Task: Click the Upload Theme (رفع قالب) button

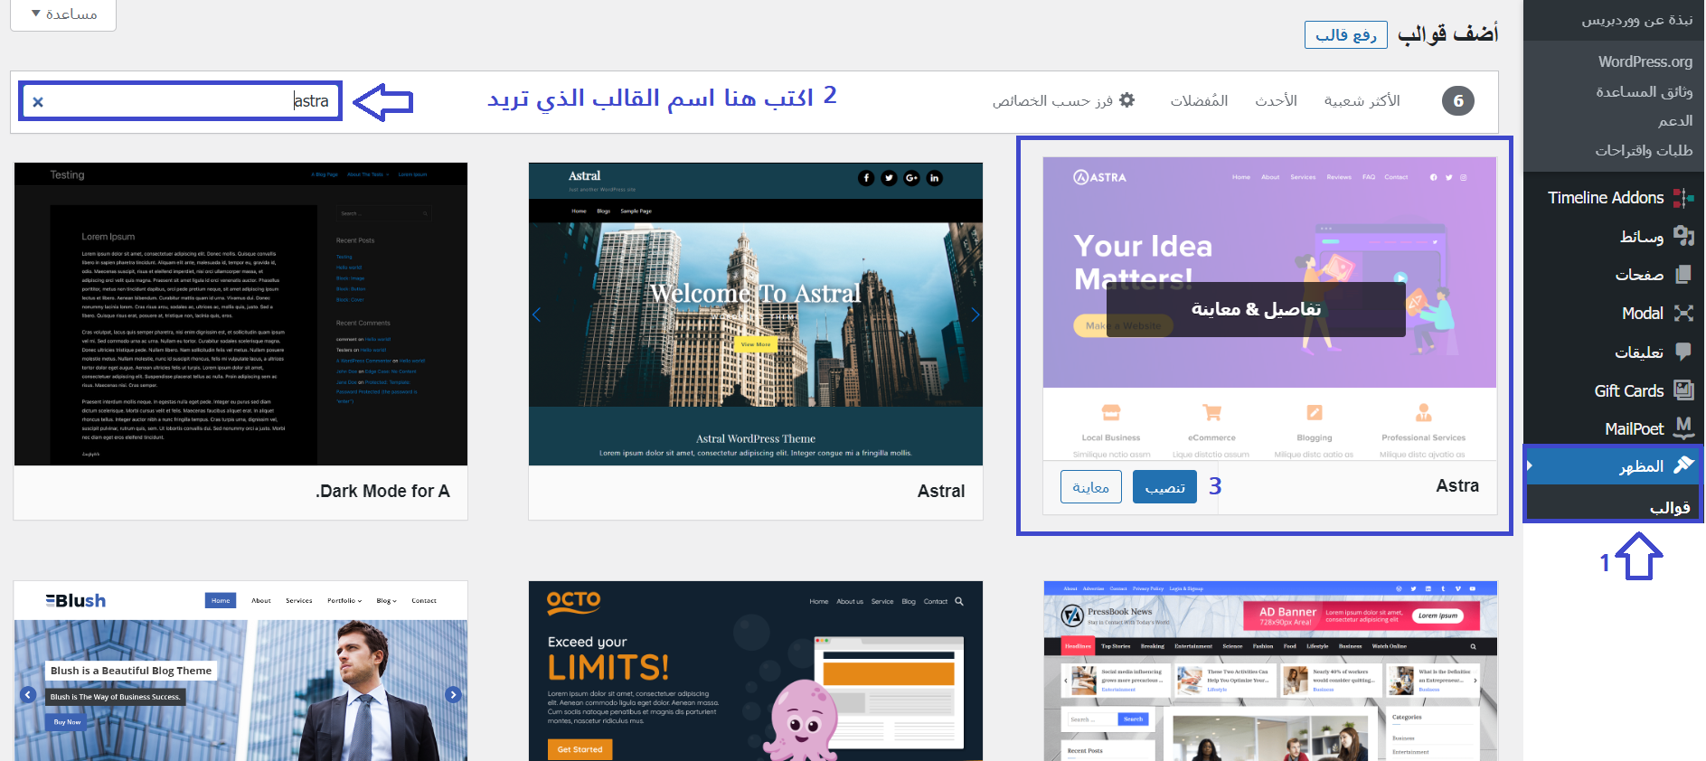Action: click(x=1346, y=34)
